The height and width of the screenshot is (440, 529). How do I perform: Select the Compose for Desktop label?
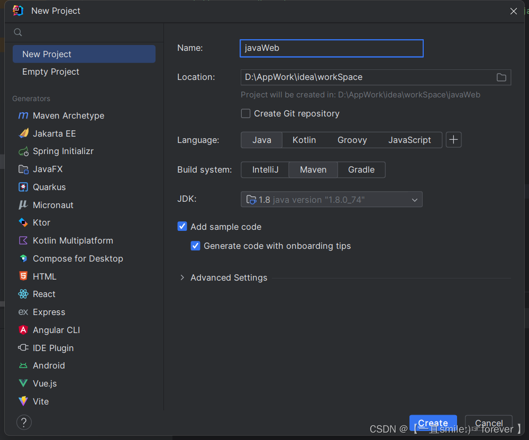click(x=78, y=258)
